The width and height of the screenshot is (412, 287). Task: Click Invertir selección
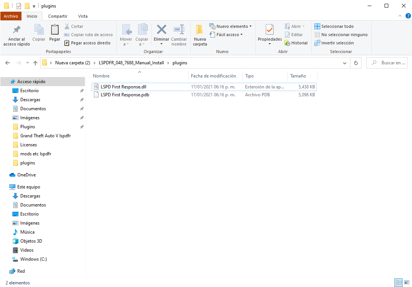click(334, 43)
